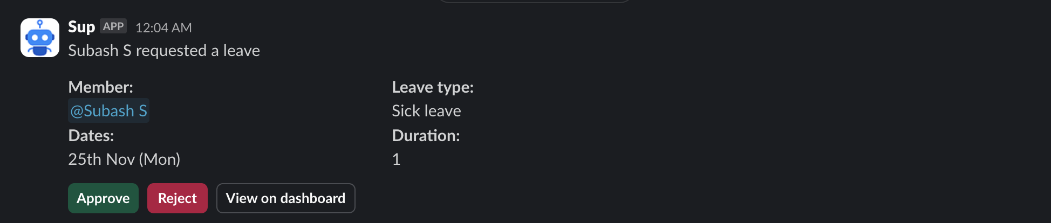1051x223 pixels.
Task: Select the '25th Nov (Mon)' date text
Action: (x=124, y=159)
